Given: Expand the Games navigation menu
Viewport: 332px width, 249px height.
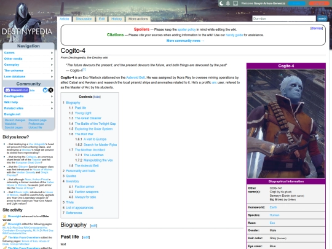Looking at the screenshot, I should 28,53.
